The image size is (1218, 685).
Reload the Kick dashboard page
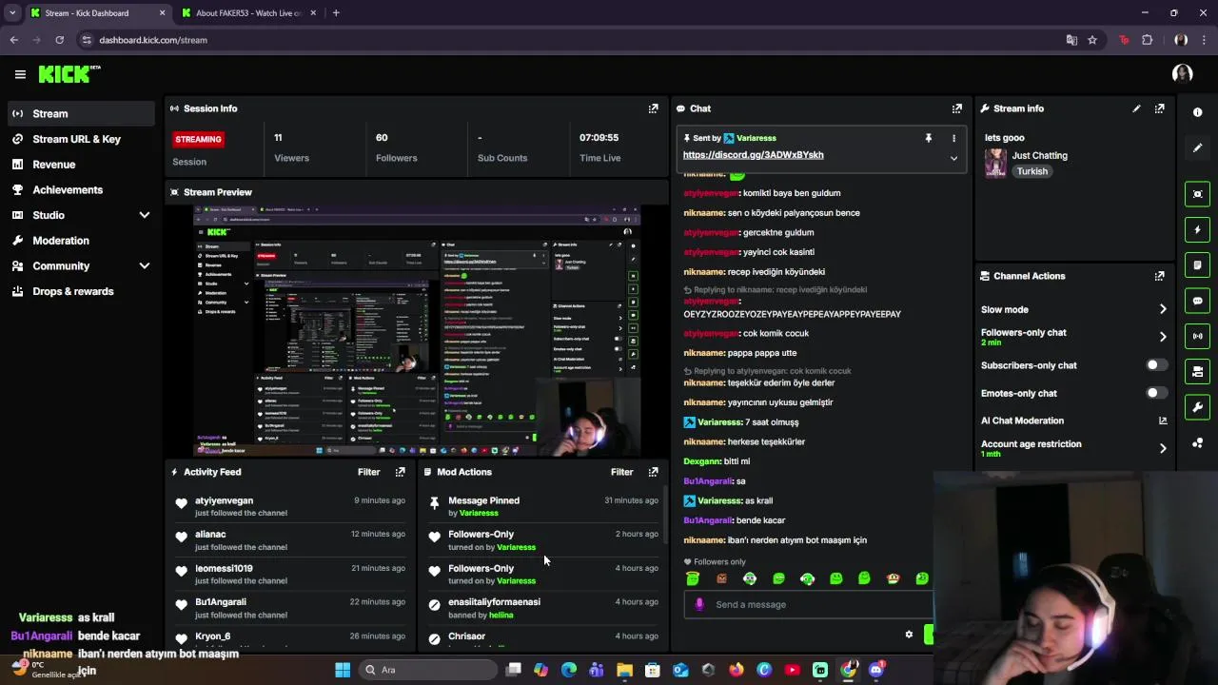click(x=59, y=40)
